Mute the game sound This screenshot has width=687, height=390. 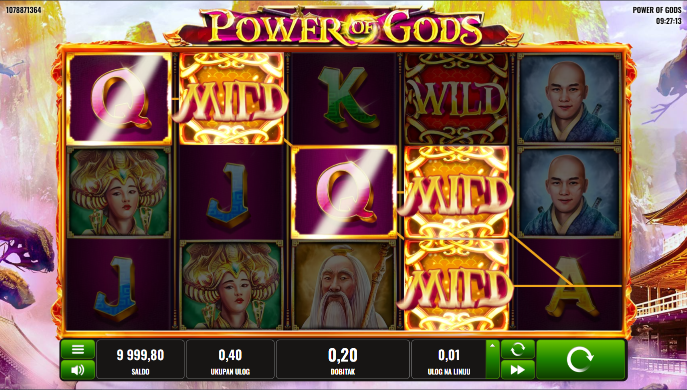[x=78, y=370]
